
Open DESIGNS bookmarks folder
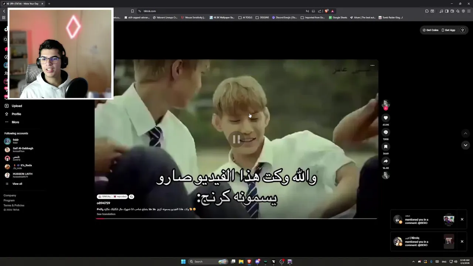pyautogui.click(x=262, y=17)
